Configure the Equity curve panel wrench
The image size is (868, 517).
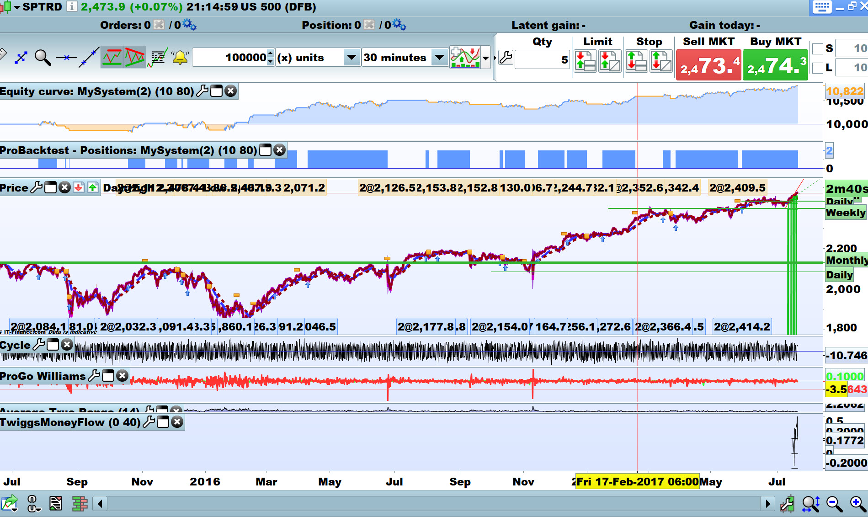(202, 91)
